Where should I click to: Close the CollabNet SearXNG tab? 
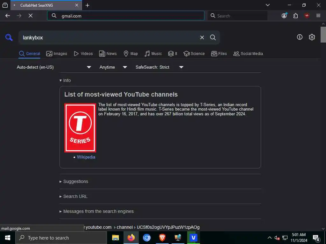point(77,5)
